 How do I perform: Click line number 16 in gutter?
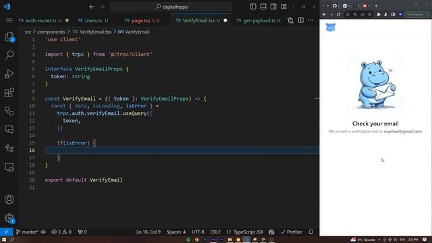(x=32, y=150)
